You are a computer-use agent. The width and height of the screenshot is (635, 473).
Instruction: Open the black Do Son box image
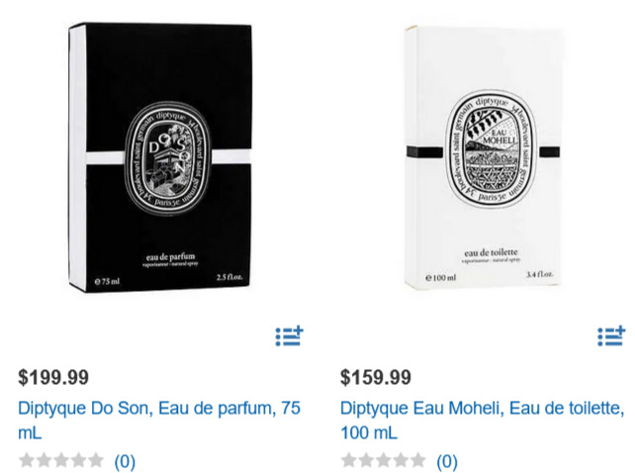pyautogui.click(x=160, y=157)
